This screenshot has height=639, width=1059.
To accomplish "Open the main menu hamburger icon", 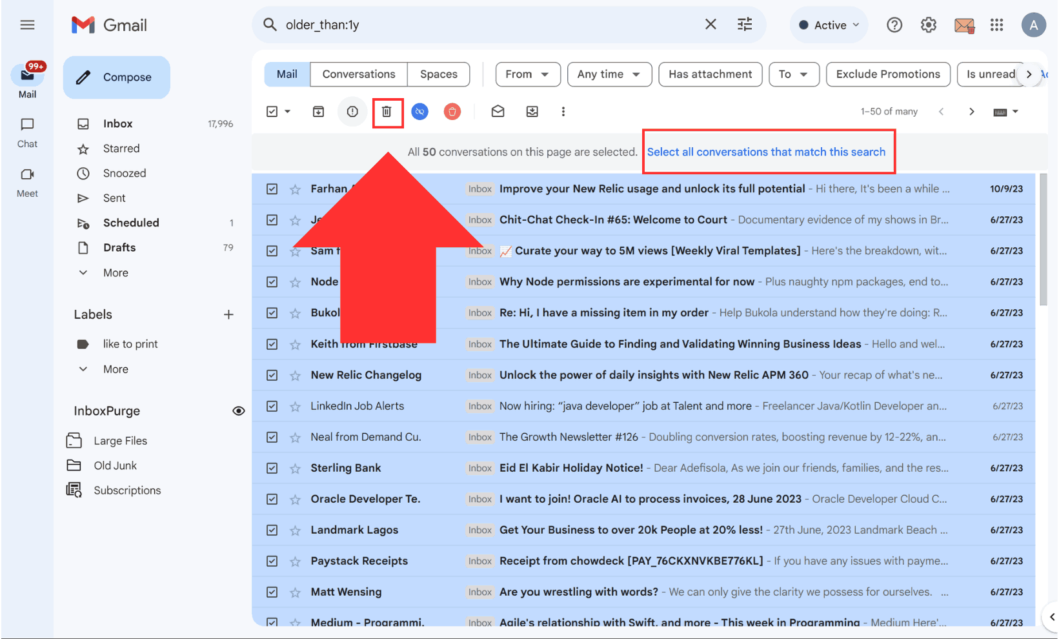I will (27, 25).
